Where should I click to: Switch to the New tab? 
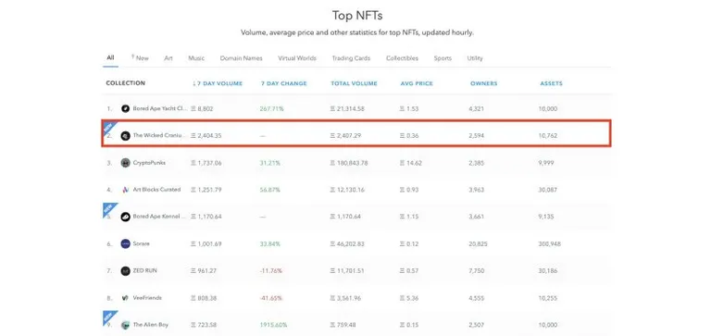pos(140,58)
